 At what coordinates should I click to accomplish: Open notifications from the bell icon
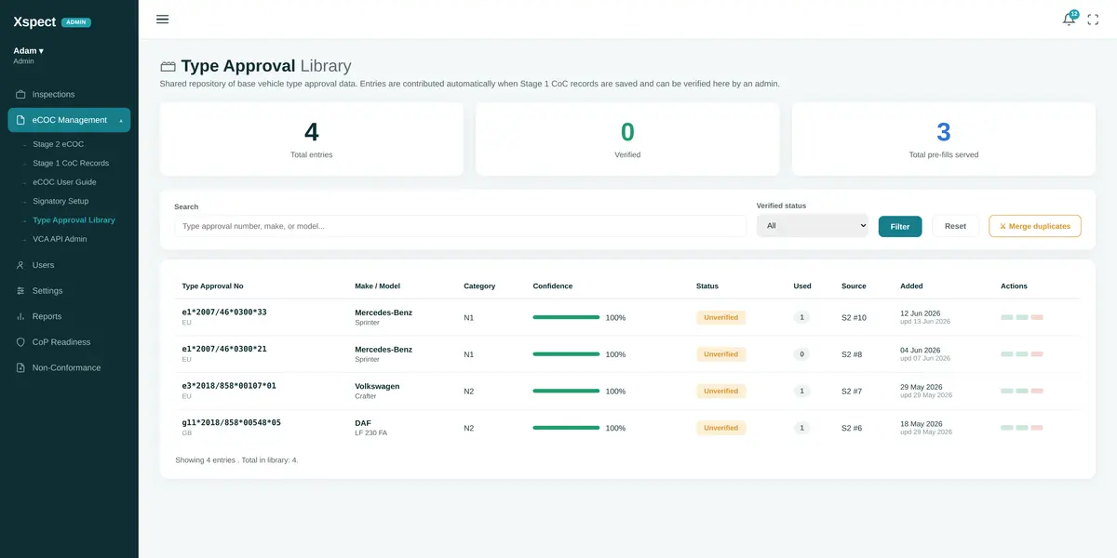coord(1069,19)
